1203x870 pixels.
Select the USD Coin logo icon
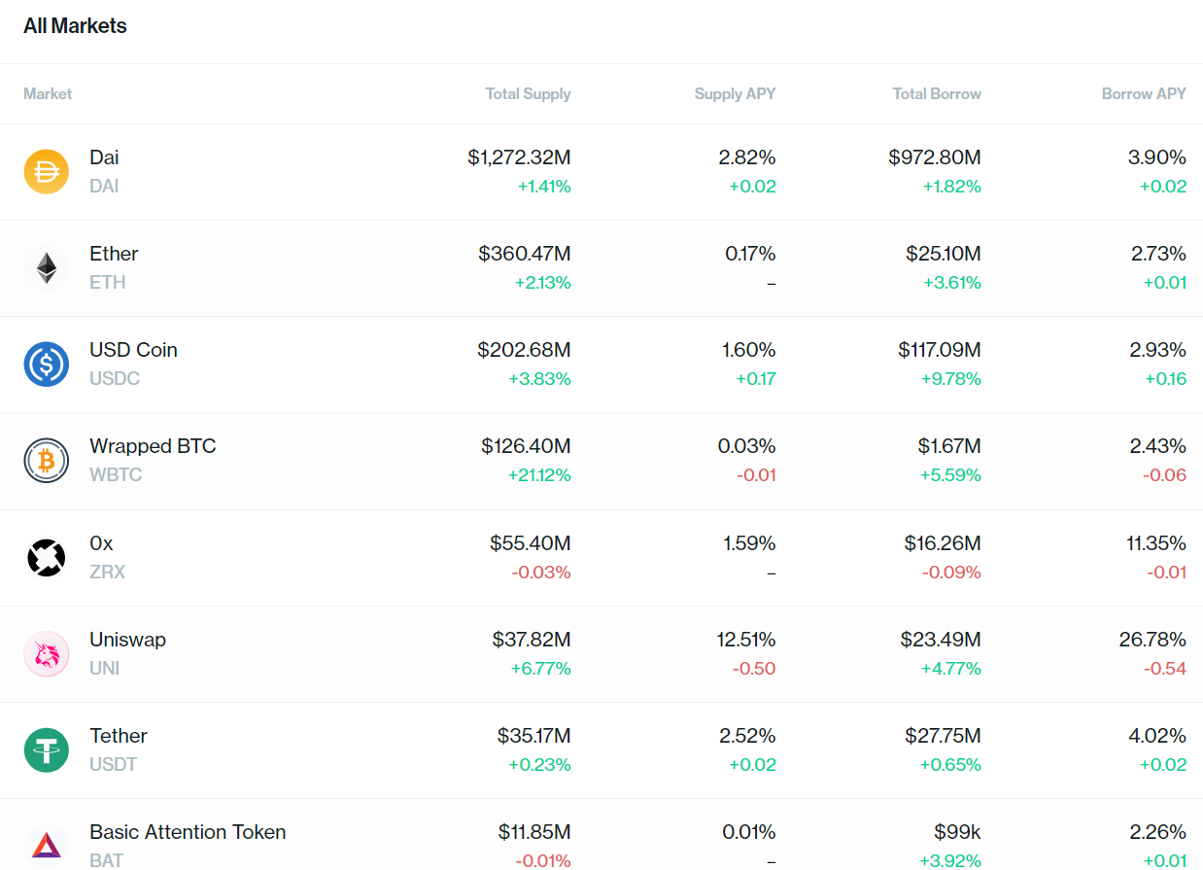pyautogui.click(x=47, y=364)
